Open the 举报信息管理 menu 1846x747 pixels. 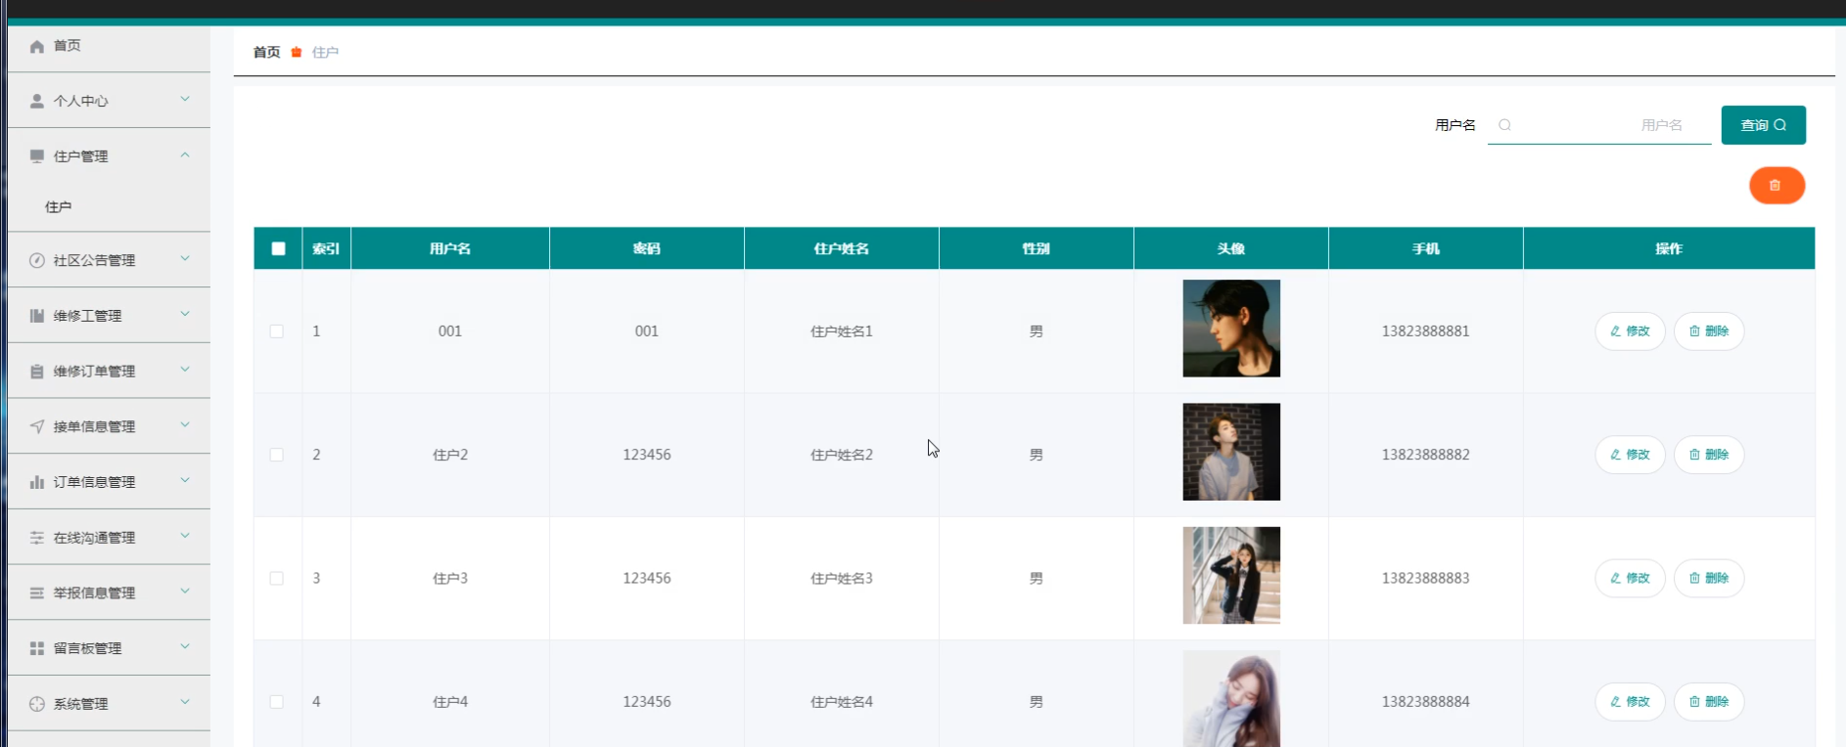94,593
